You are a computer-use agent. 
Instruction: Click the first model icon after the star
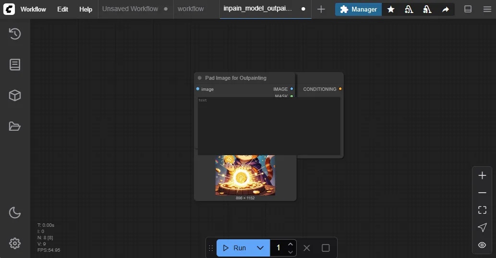(409, 10)
